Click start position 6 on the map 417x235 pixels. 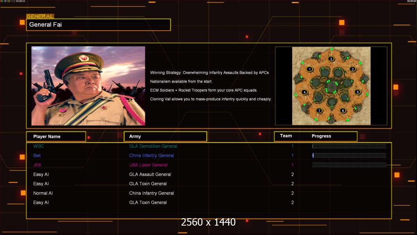click(x=343, y=111)
